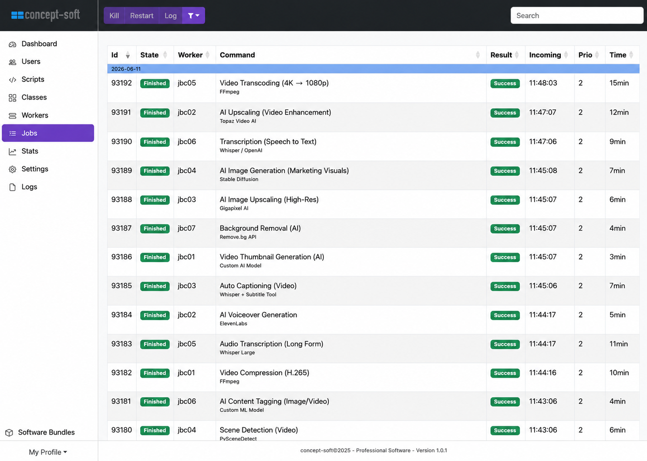
Task: Click the concept-soft logo
Action: [x=45, y=15]
